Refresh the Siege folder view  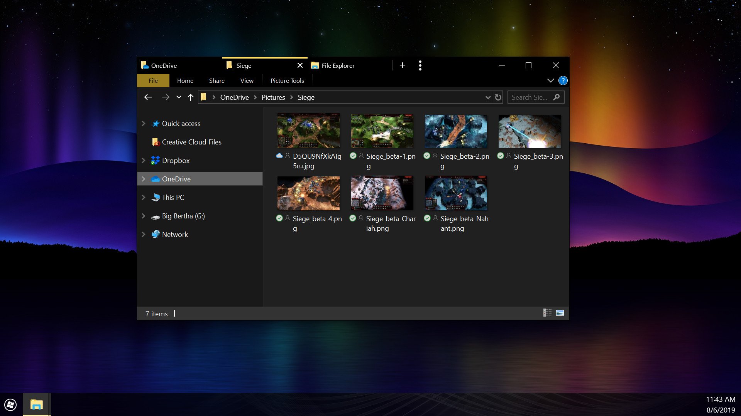tap(498, 97)
